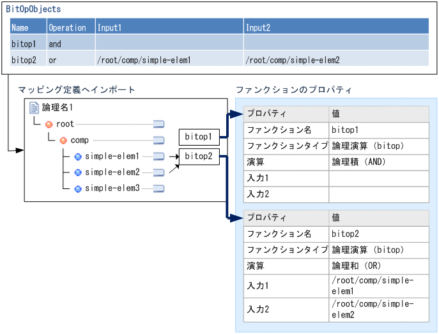
Task: Click the Input1 path cell for bitop2
Action: click(169, 60)
